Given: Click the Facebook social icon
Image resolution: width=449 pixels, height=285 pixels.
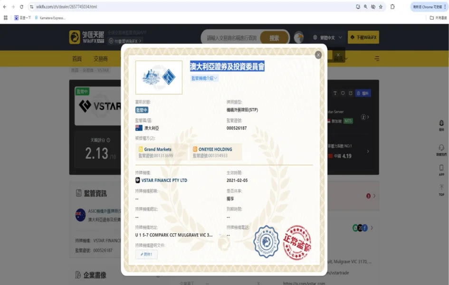Looking at the screenshot, I should pyautogui.click(x=364, y=228).
